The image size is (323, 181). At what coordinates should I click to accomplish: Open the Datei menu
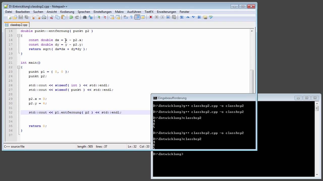(x=9, y=12)
